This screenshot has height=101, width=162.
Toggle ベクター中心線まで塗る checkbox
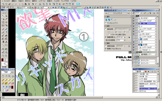coord(109,35)
